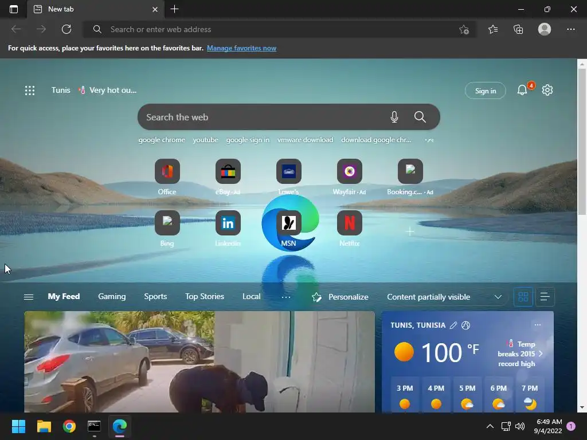Open Settings and more ellipsis menu
The width and height of the screenshot is (587, 440).
(x=570, y=29)
